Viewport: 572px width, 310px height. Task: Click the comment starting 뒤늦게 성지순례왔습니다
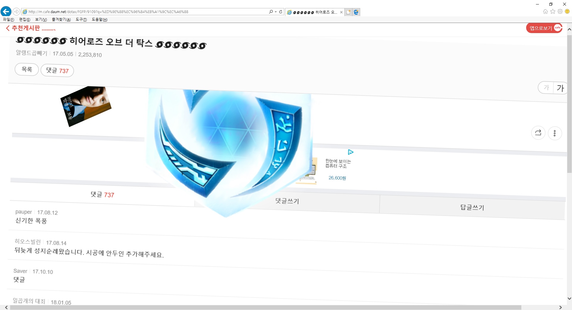(89, 252)
